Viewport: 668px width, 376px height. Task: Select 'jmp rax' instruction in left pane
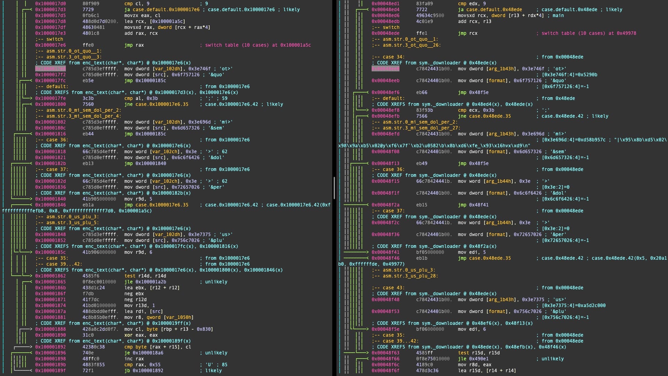point(134,45)
